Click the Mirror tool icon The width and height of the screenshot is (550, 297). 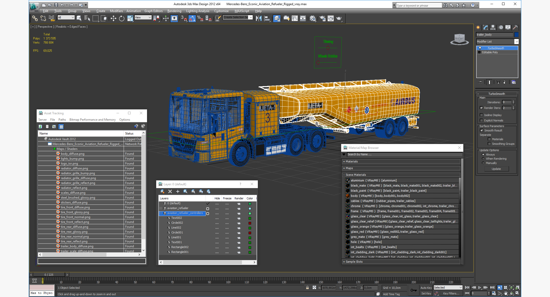259,18
